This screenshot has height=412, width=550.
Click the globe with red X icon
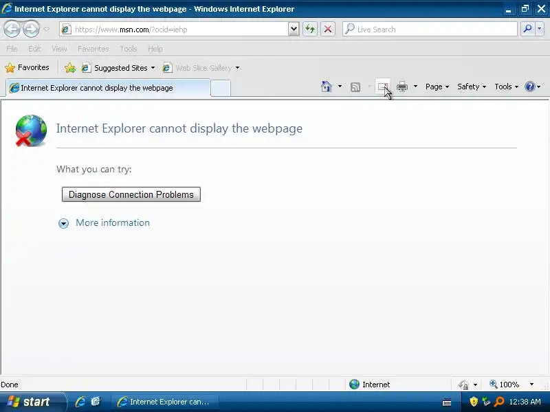(31, 130)
